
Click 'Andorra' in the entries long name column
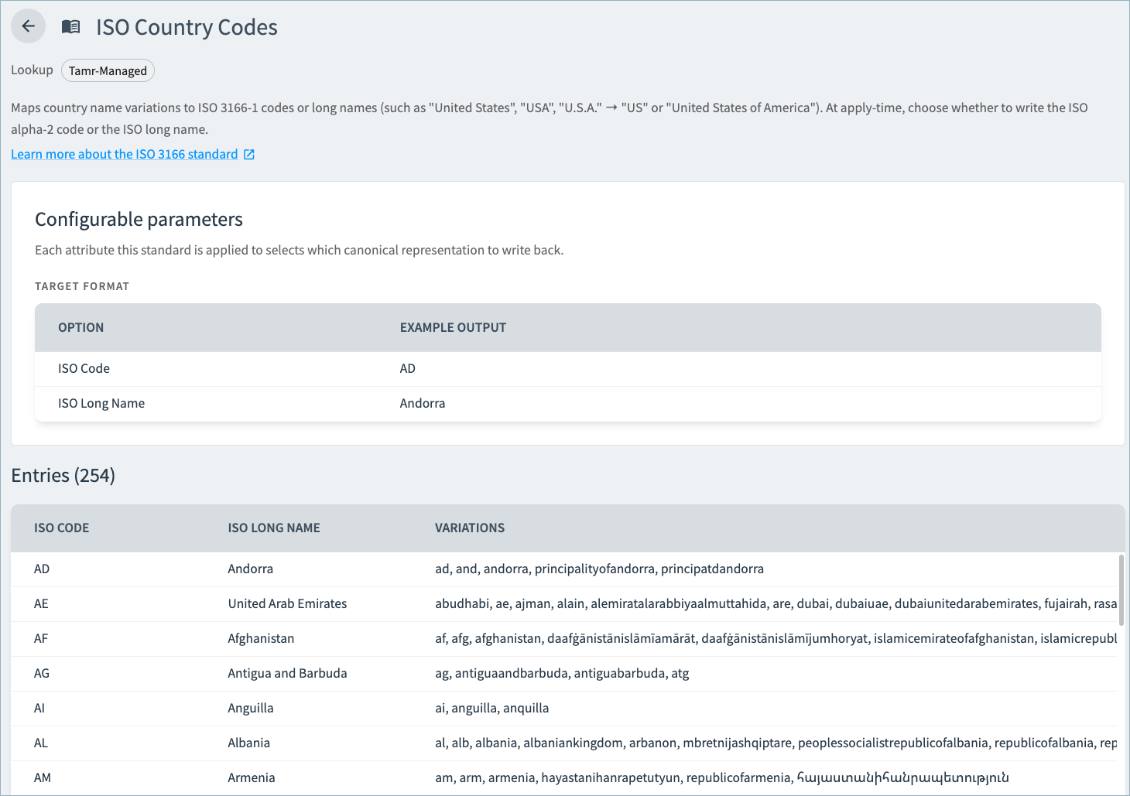pos(251,569)
